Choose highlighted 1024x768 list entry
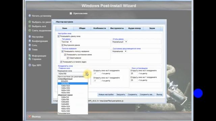The image size is (216, 121). (73, 83)
